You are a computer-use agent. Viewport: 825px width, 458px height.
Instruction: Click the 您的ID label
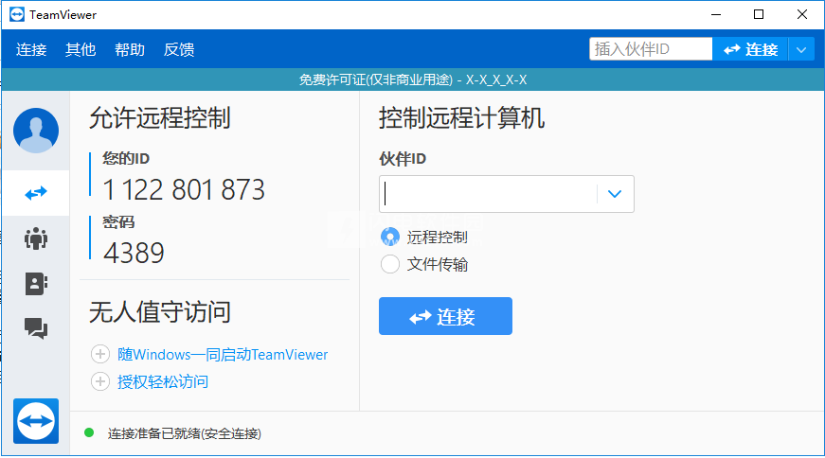click(x=126, y=158)
